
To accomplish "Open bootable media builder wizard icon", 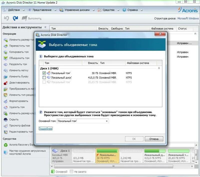I will point(5,152).
